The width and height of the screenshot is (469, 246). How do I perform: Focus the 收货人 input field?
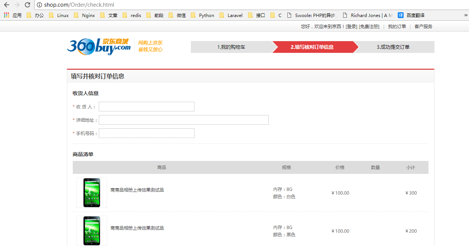[x=146, y=107]
